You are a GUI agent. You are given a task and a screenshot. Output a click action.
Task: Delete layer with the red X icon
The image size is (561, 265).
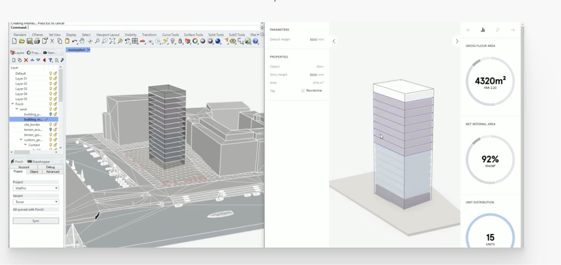[x=26, y=60]
